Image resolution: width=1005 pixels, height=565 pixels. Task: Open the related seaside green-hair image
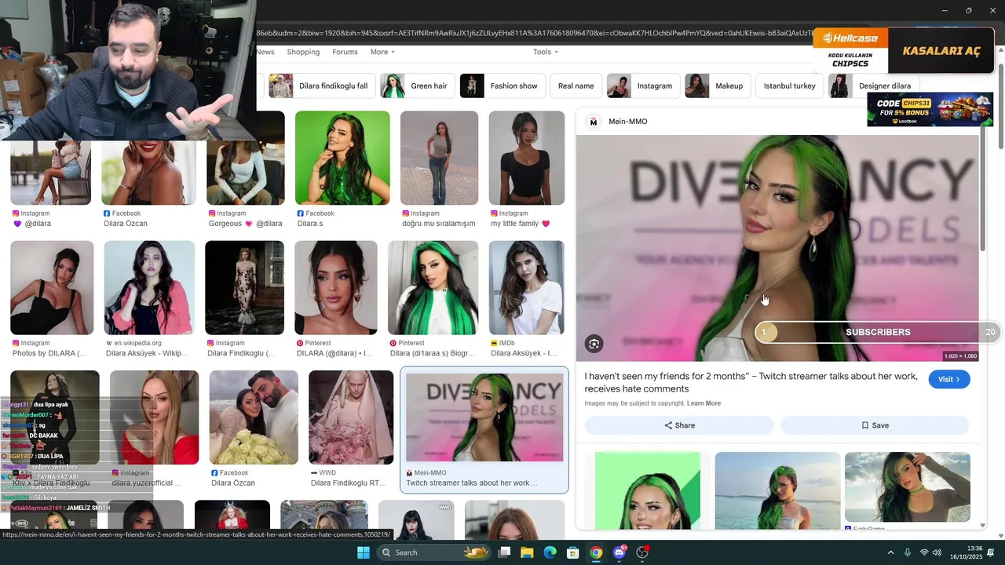click(777, 490)
